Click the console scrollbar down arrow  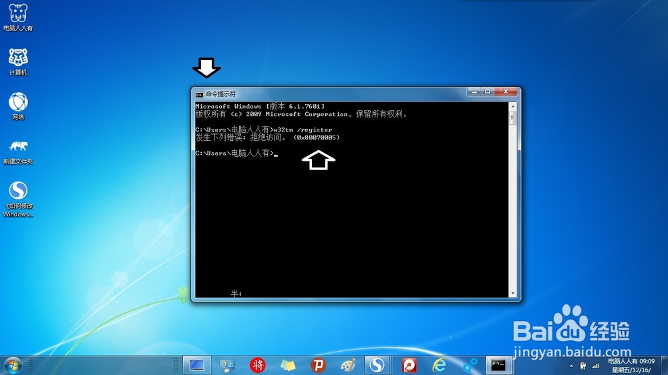coord(513,294)
